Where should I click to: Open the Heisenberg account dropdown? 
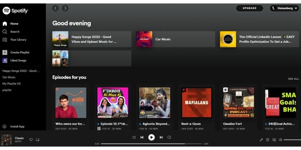point(285,8)
